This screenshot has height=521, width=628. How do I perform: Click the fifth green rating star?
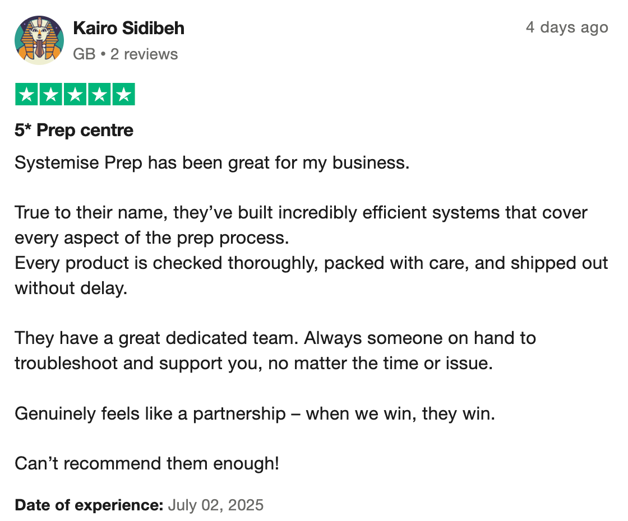123,95
